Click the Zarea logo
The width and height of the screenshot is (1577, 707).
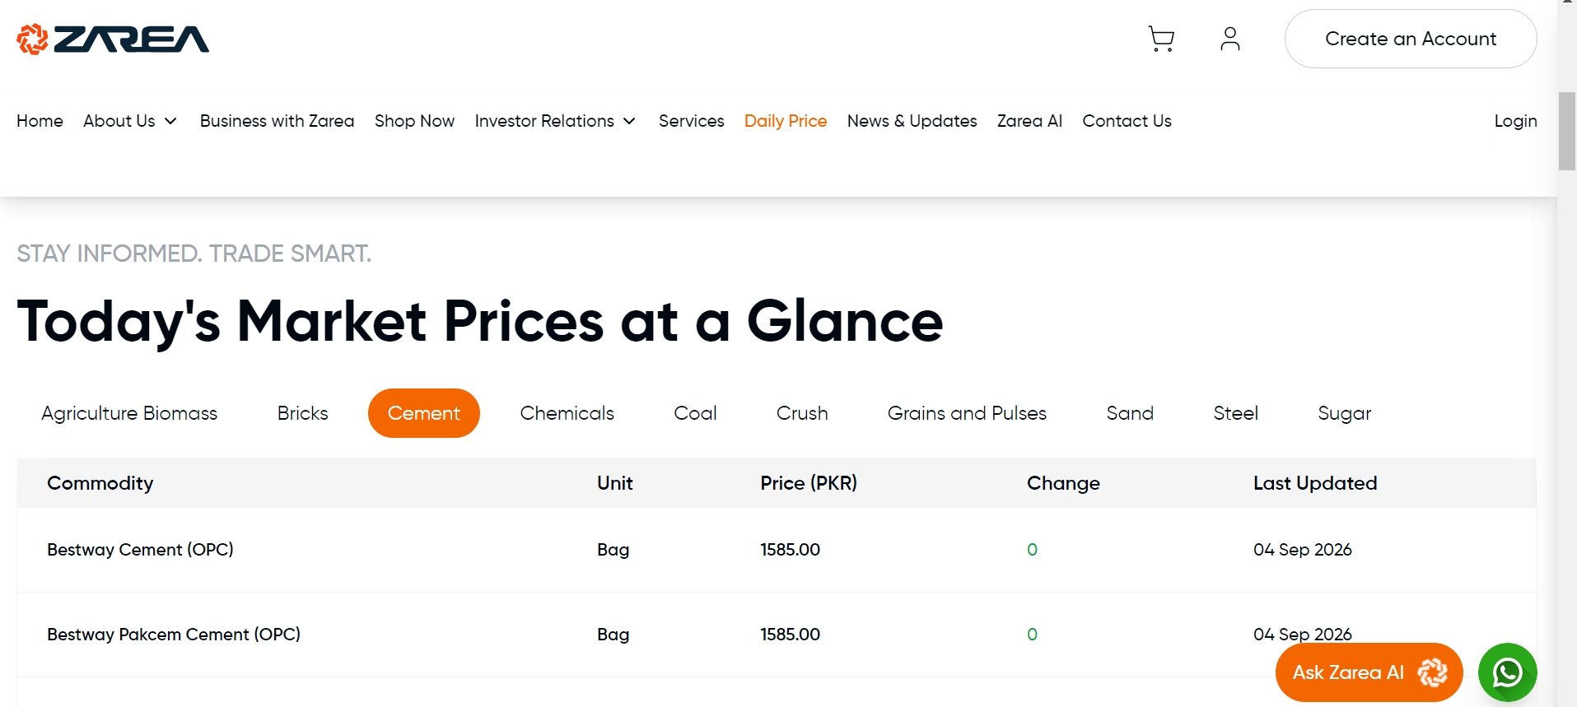(113, 39)
